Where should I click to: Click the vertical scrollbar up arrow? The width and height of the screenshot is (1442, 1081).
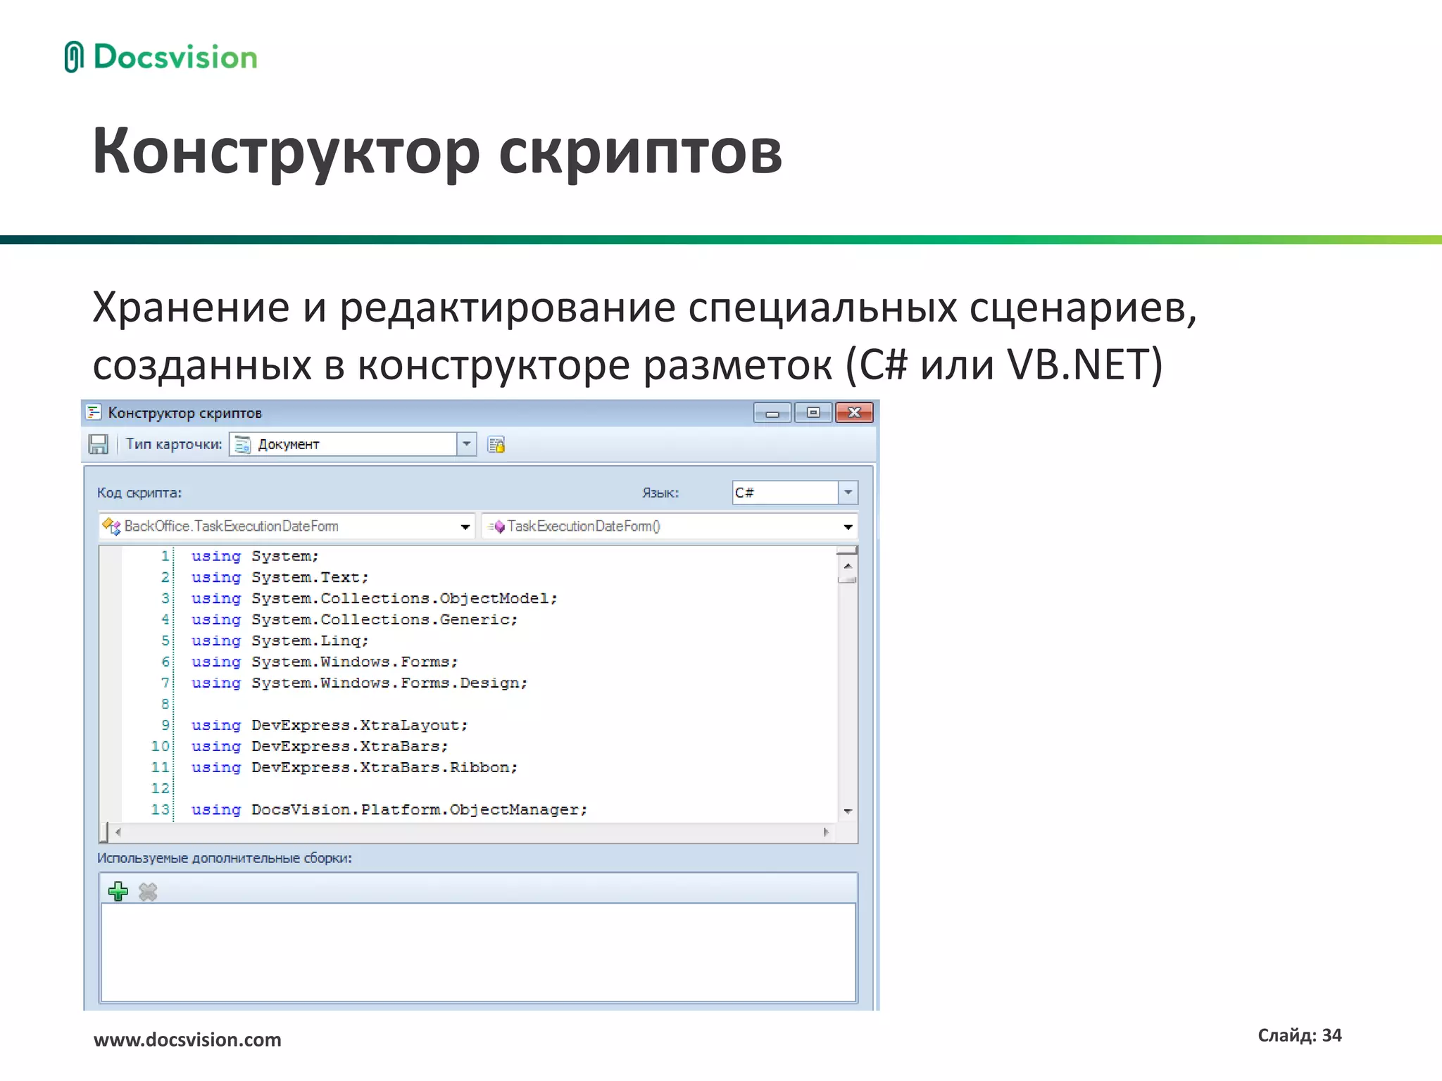point(848,566)
